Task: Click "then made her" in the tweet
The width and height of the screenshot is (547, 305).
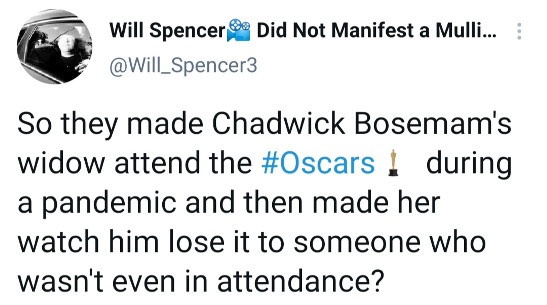Action: (341, 203)
